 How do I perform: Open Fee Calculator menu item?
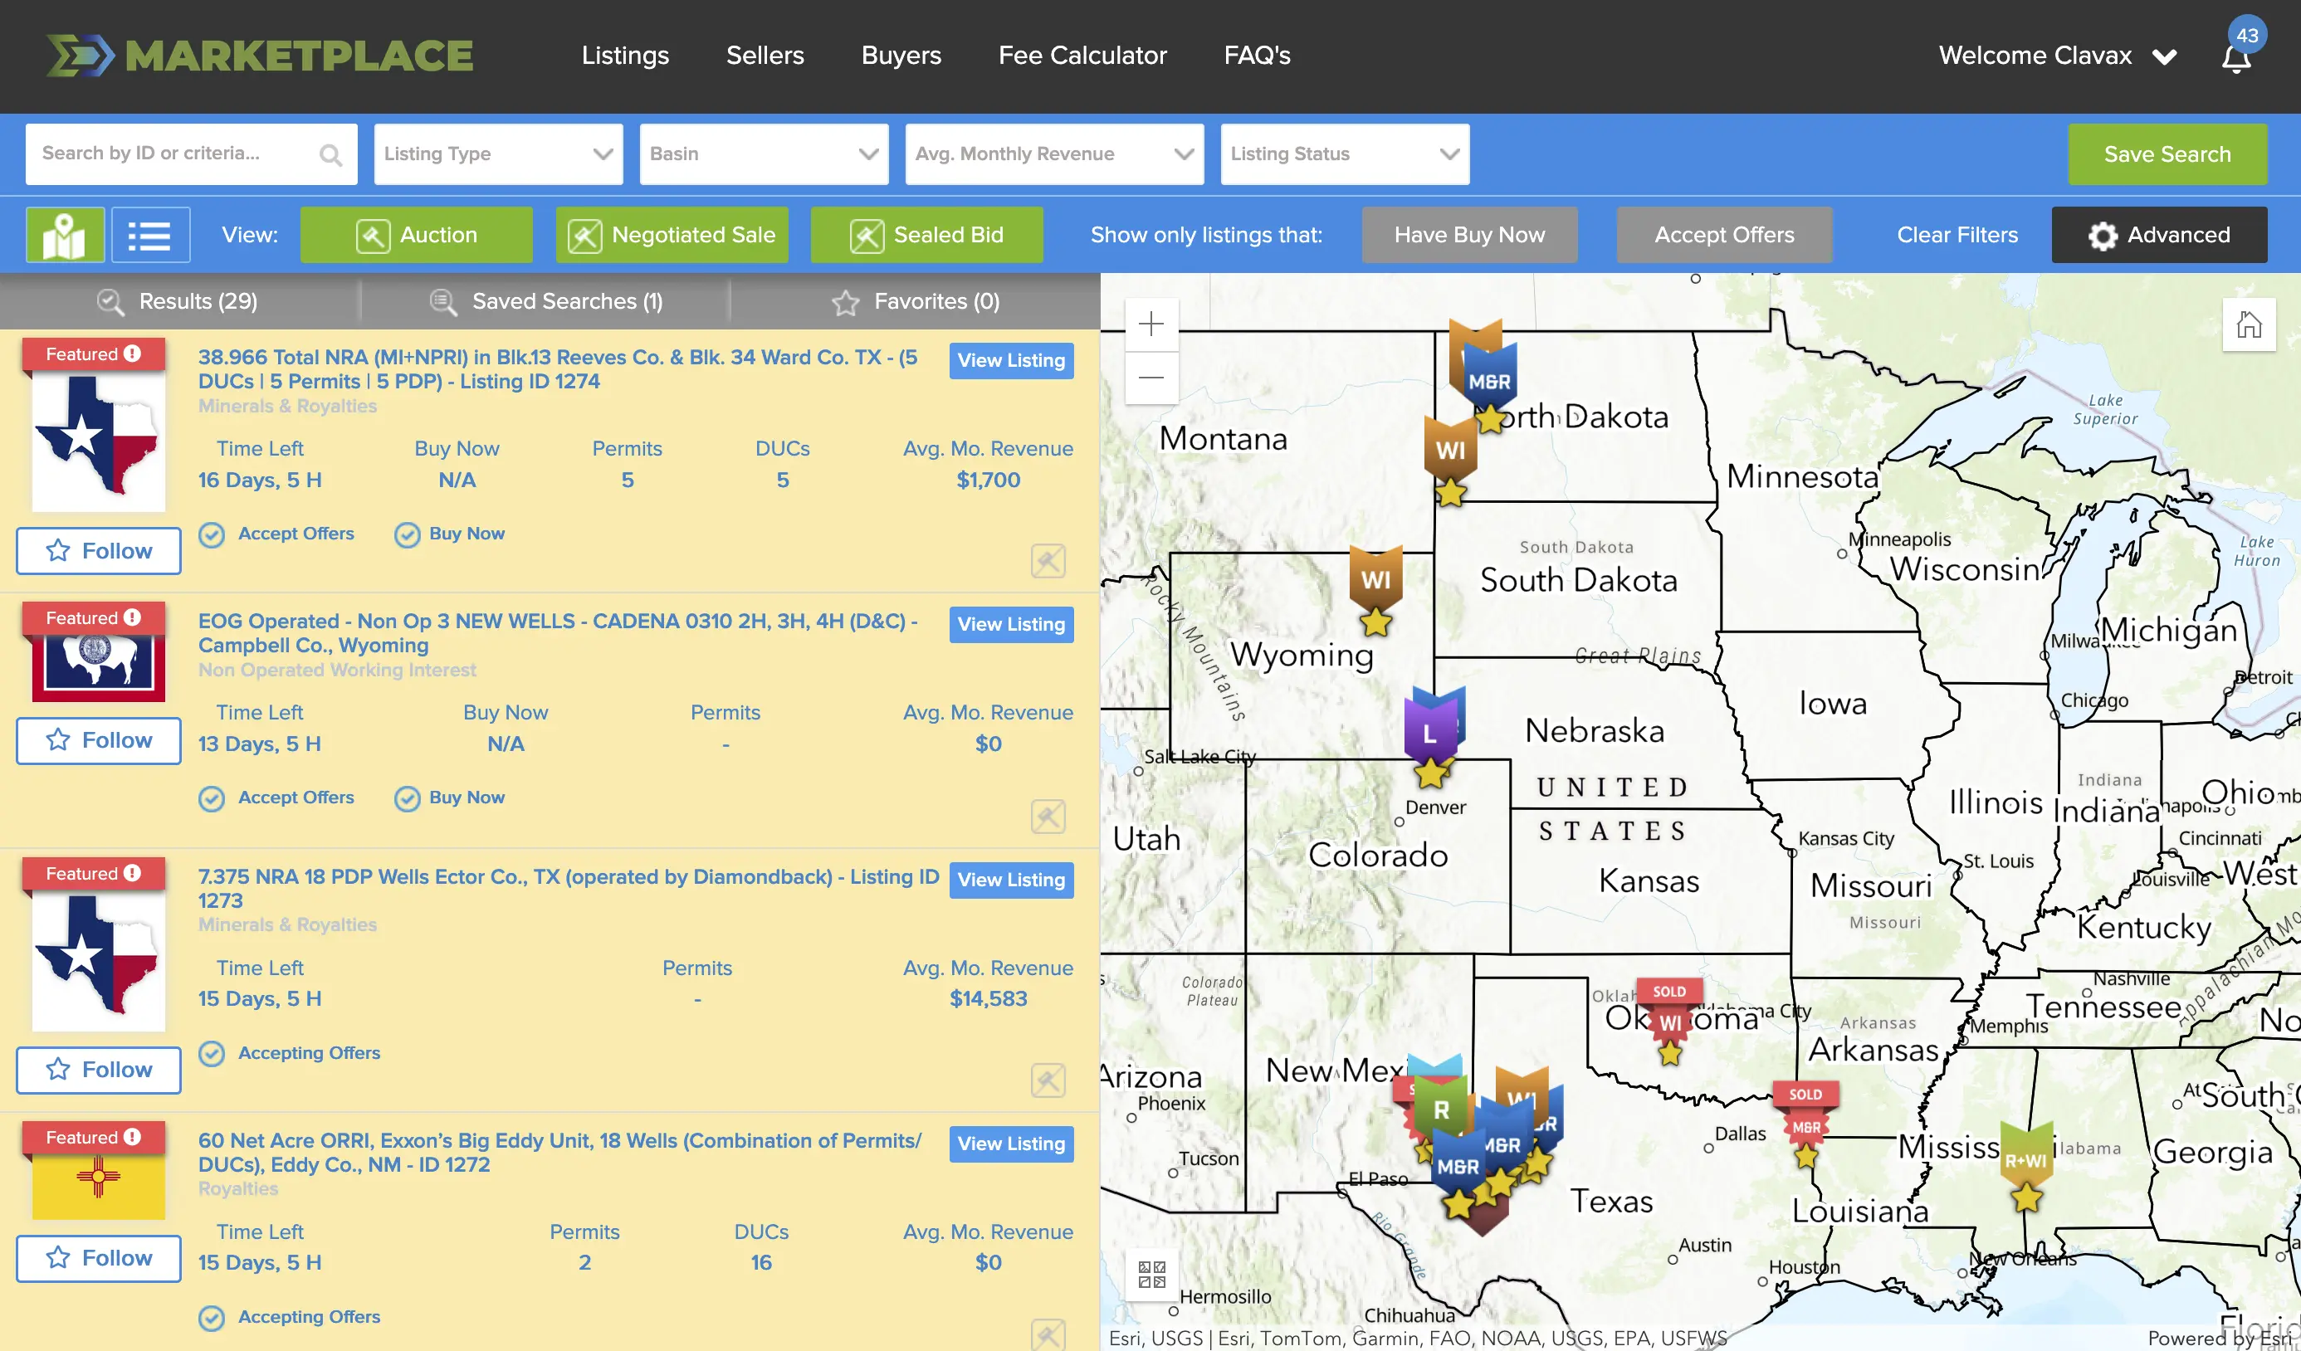point(1082,56)
